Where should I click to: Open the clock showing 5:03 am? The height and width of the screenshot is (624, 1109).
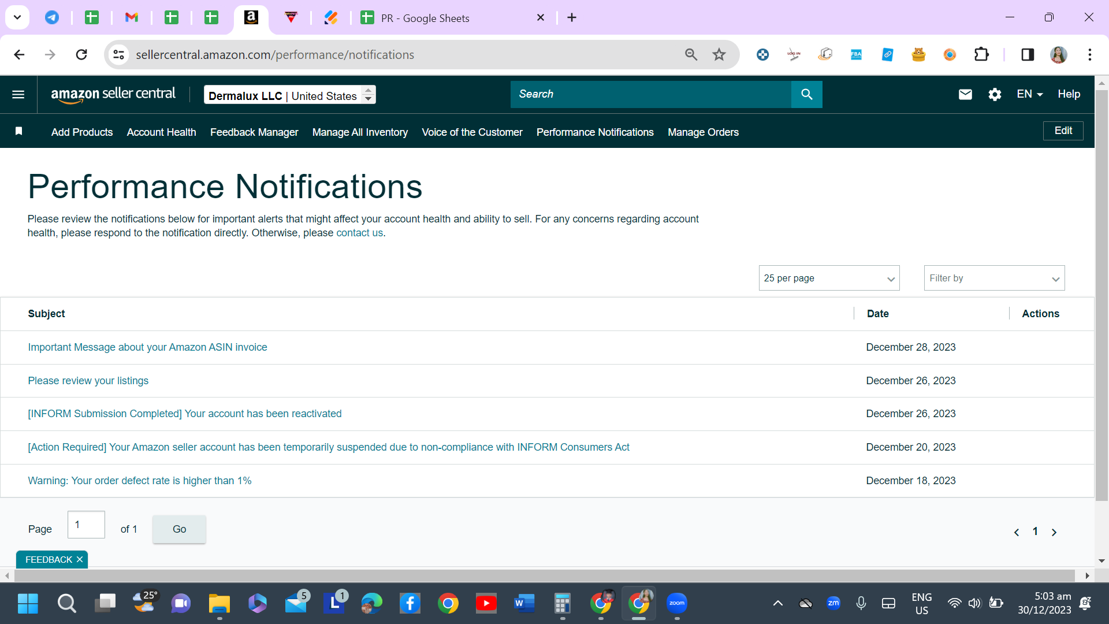1044,604
